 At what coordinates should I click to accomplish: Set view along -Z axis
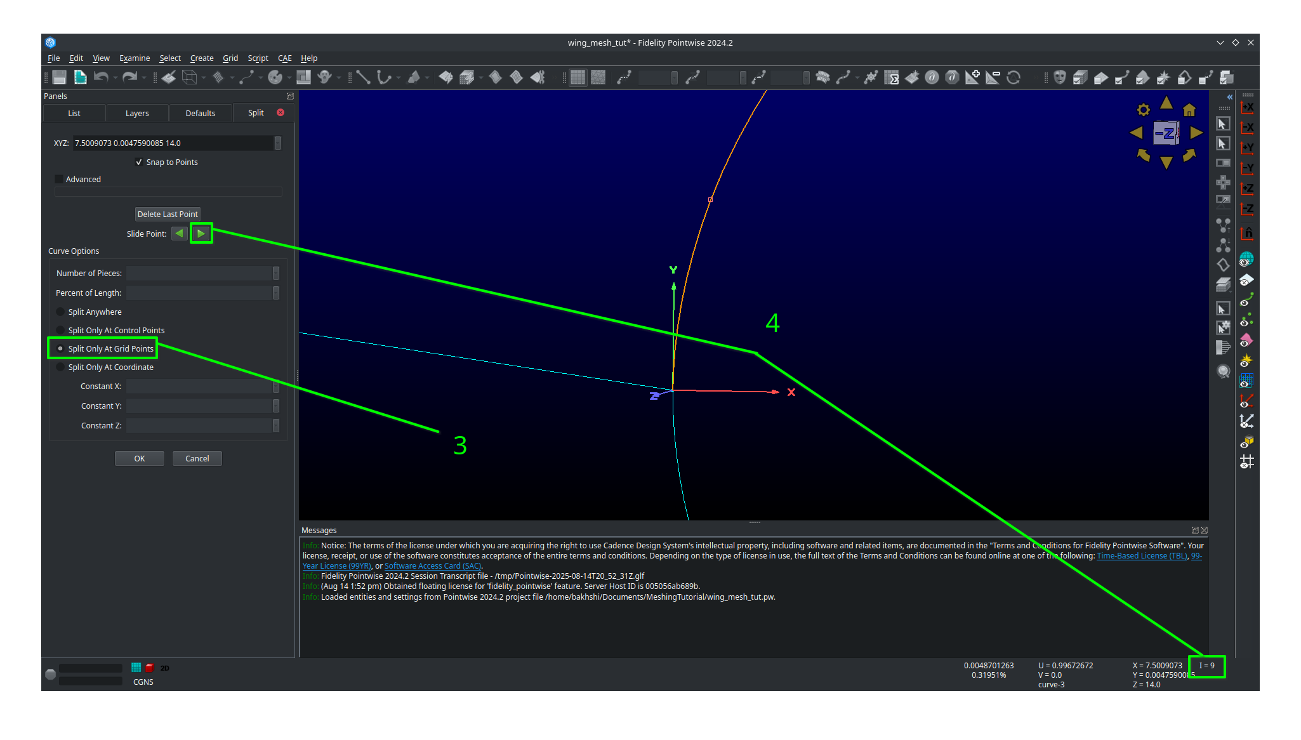(x=1247, y=209)
